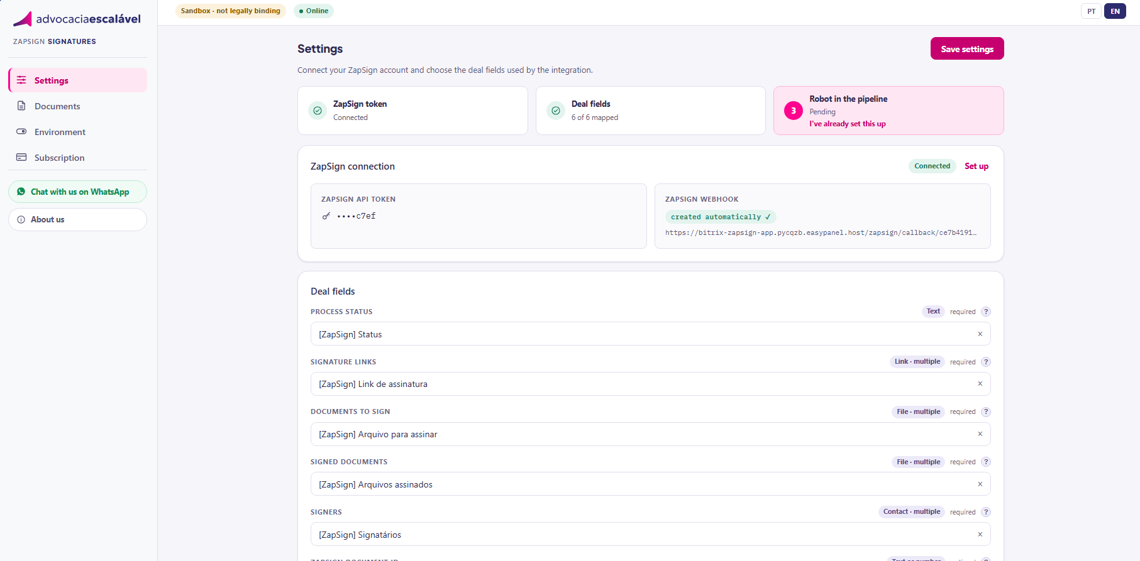Click the 6 of 6 mapped text

pyautogui.click(x=595, y=117)
